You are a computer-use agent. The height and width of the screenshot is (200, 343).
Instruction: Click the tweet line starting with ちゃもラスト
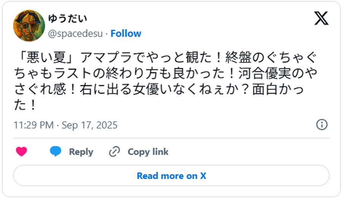pos(152,73)
